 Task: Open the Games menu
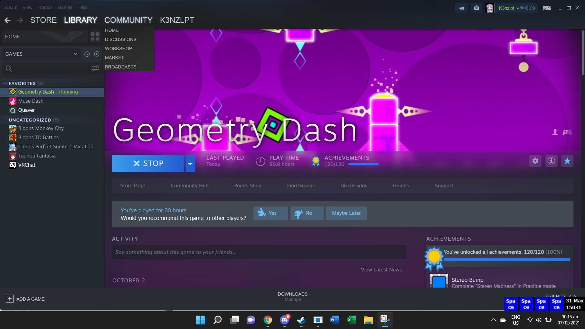point(65,7)
